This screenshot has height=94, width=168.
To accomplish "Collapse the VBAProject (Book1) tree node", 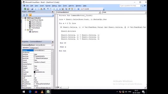I will coord(23,18).
